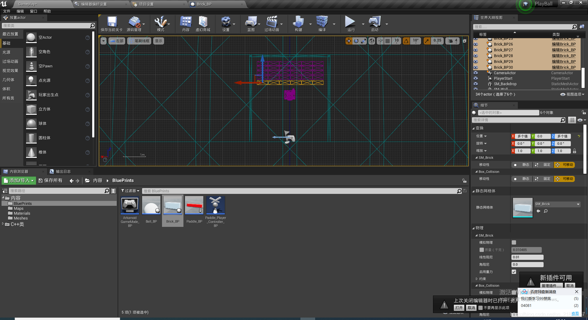Screen dimensions: 588x320
Task: Open the Filters dropdown in content browser
Action: pos(130,191)
